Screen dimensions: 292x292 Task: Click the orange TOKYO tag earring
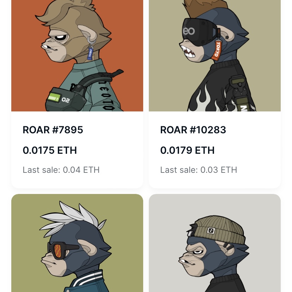(217, 49)
